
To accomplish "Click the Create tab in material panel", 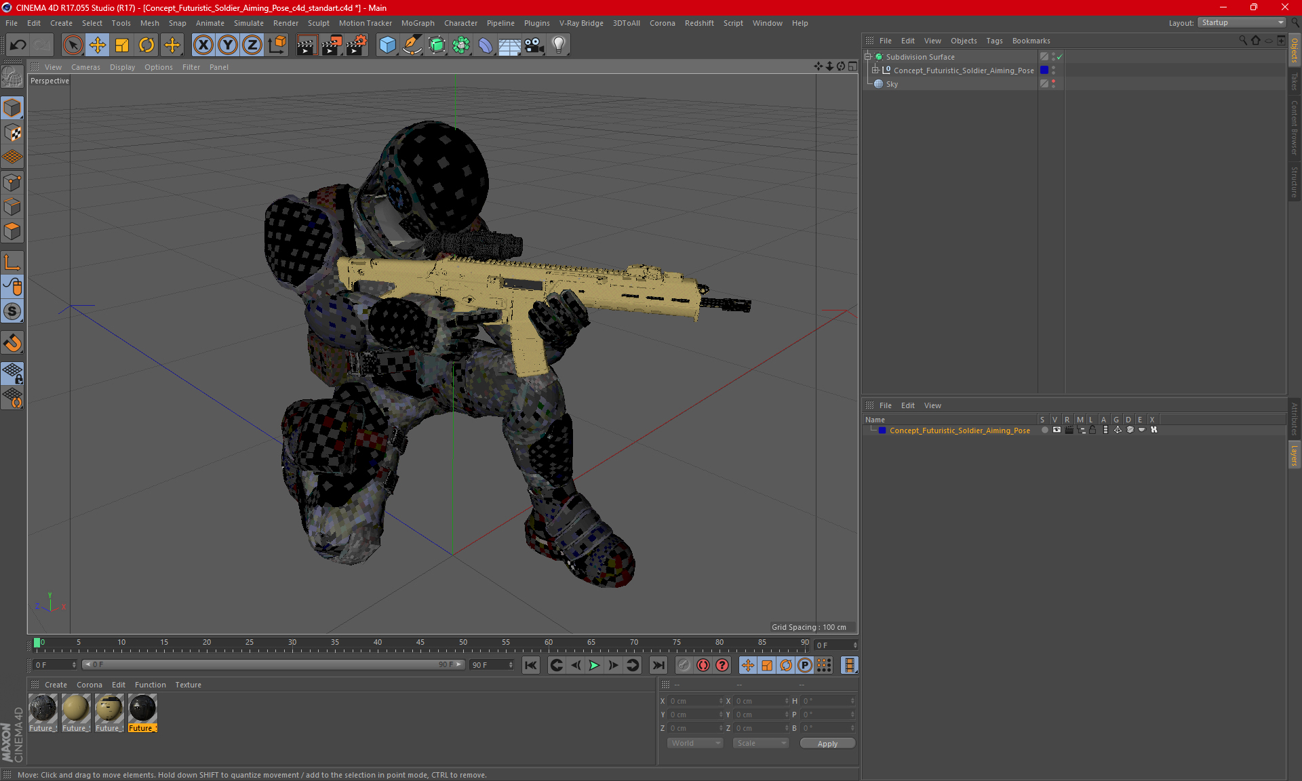I will tap(55, 684).
